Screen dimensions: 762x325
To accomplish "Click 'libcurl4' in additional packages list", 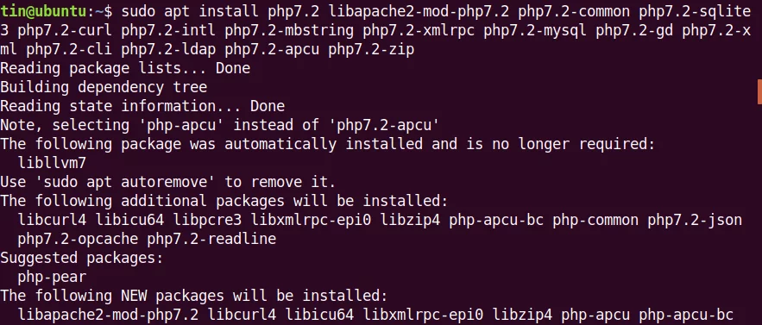I will pos(52,220).
